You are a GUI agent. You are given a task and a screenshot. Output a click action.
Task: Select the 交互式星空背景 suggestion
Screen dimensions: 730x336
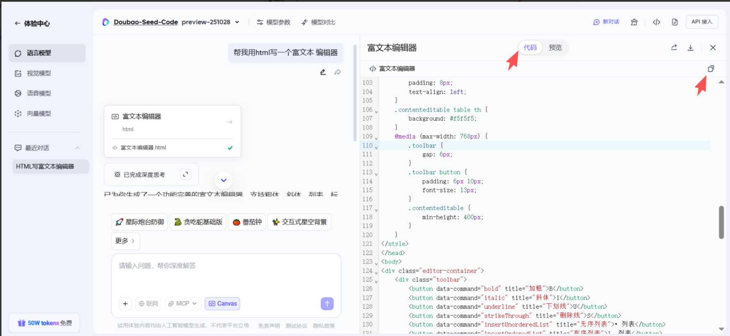(x=299, y=222)
